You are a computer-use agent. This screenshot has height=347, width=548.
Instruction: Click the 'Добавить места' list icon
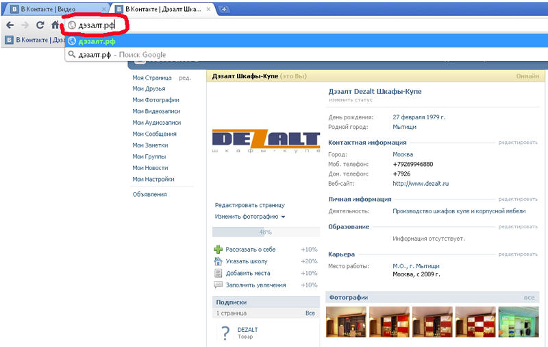click(218, 273)
